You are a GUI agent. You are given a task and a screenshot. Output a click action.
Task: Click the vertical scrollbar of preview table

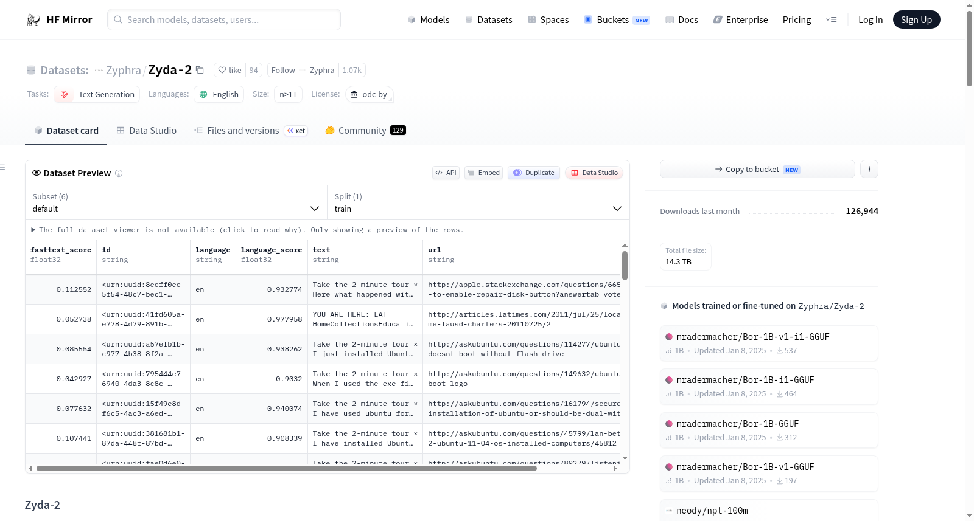(x=625, y=266)
